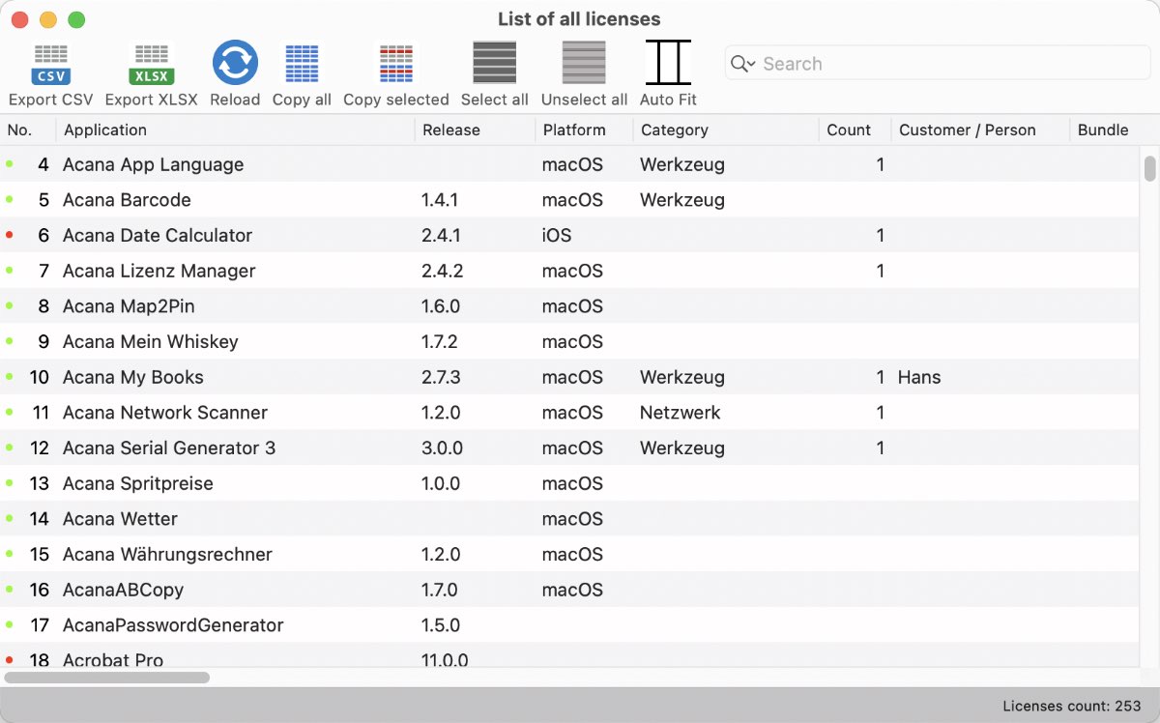Click the Copy selected toolbar icon

coord(396,64)
